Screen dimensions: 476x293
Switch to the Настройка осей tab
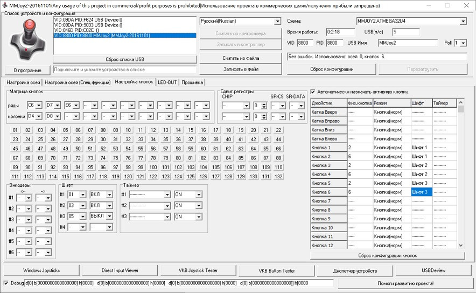[23, 82]
